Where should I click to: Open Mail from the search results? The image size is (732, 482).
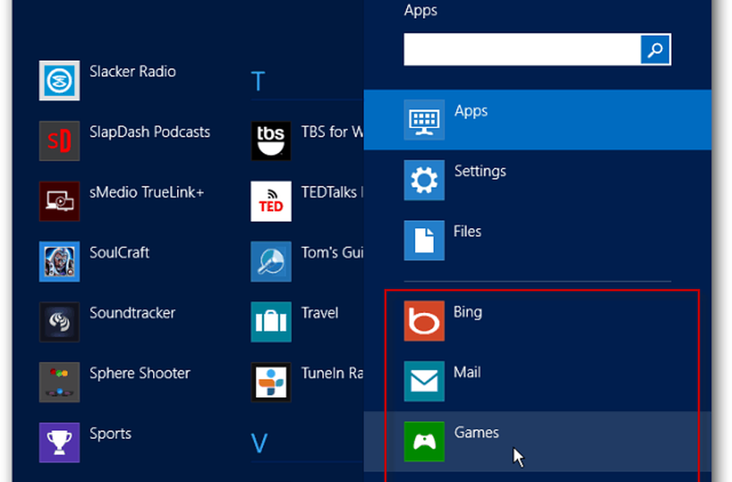pyautogui.click(x=466, y=372)
